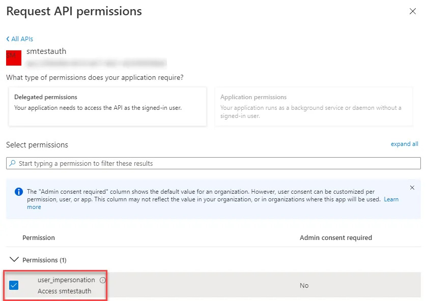Focus the permission filter search box
Image resolution: width=427 pixels, height=301 pixels.
(213, 163)
